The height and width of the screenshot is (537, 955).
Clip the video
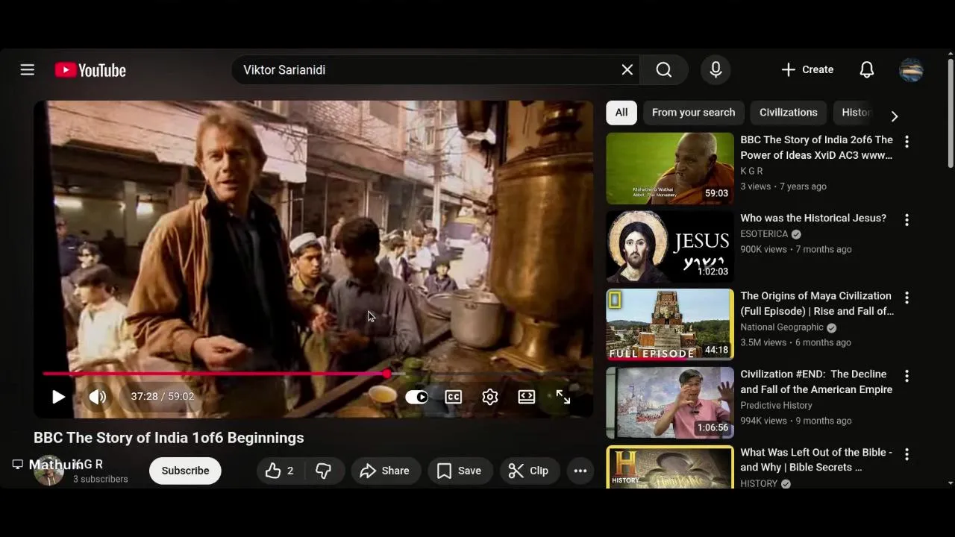click(x=528, y=471)
